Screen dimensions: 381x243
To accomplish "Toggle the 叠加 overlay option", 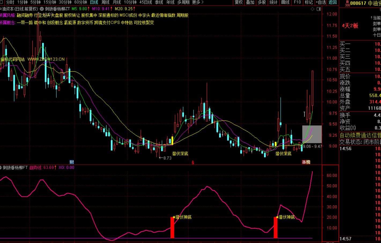I will click(x=250, y=2).
